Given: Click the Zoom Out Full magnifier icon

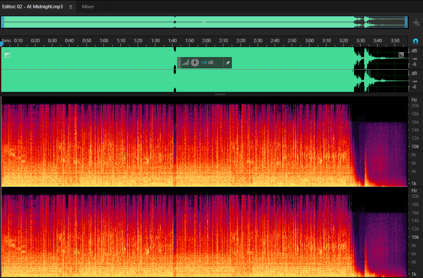Looking at the screenshot, I should click(x=416, y=23).
